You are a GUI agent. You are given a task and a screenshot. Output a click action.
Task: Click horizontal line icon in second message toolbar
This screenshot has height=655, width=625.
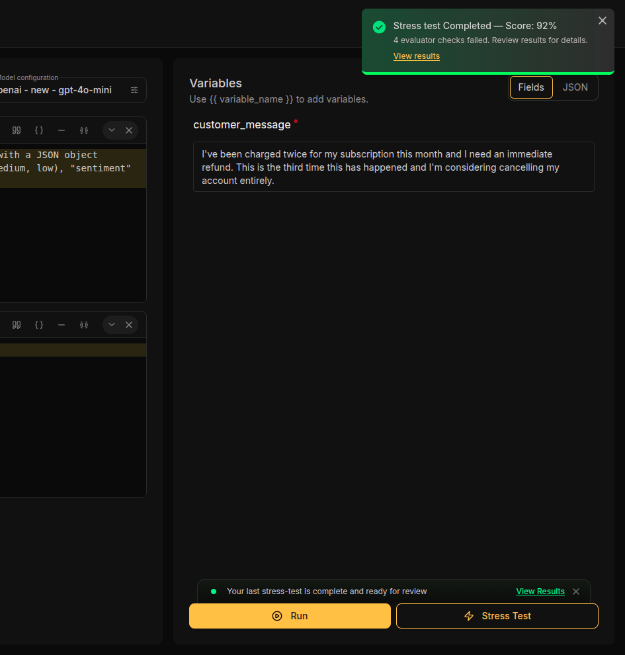coord(62,325)
